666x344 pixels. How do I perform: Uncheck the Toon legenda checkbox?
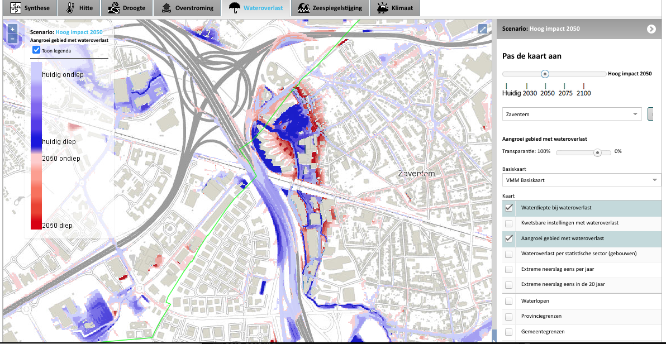pyautogui.click(x=37, y=50)
